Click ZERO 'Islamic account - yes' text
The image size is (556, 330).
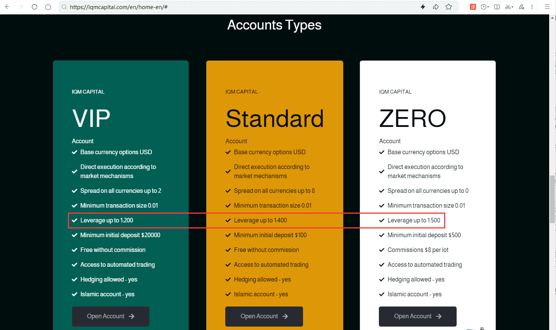(415, 294)
